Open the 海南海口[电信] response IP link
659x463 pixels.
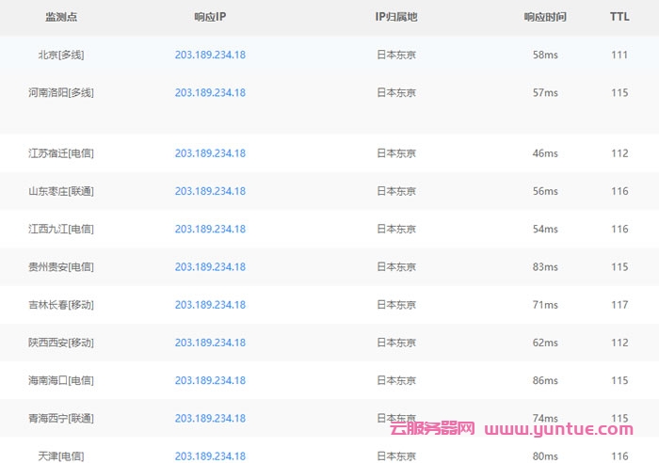pos(210,380)
